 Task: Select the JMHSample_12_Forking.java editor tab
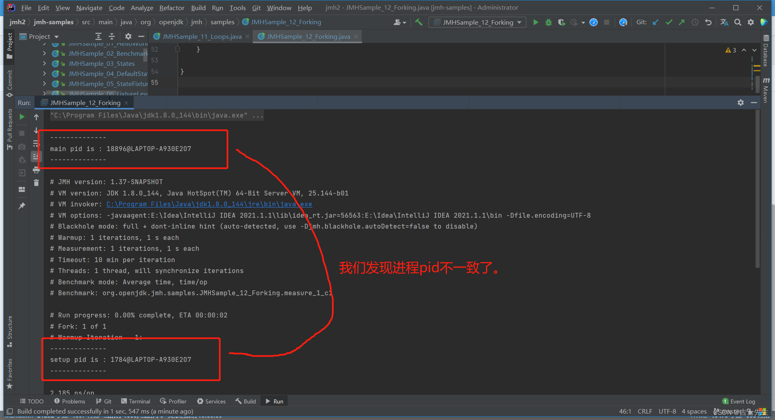[x=308, y=36]
